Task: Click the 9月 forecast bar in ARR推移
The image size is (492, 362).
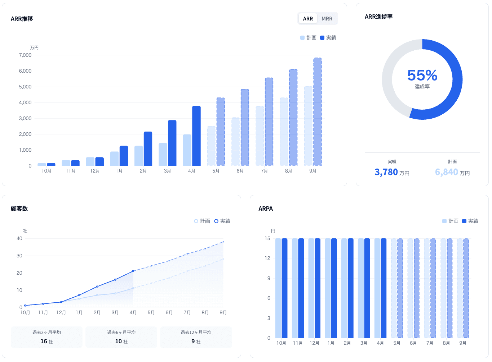Action: (x=318, y=112)
